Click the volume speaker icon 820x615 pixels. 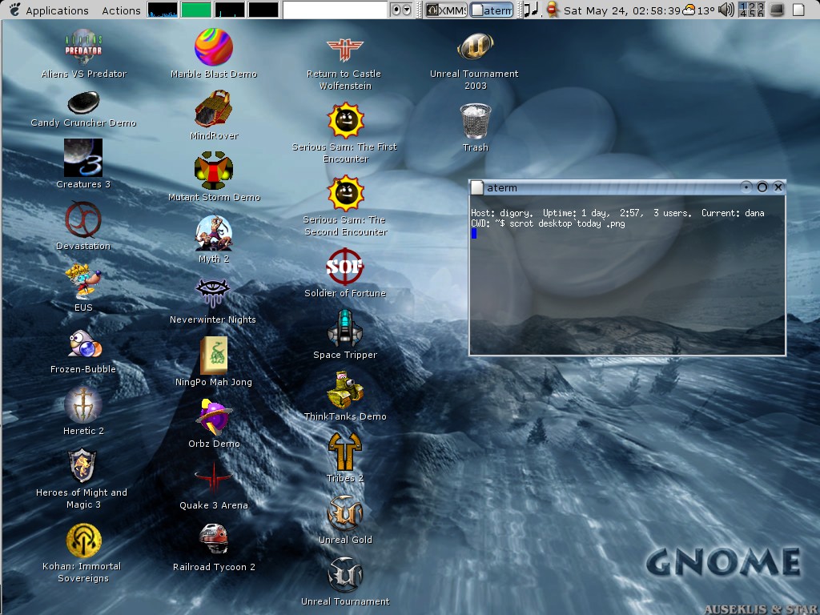tap(726, 10)
